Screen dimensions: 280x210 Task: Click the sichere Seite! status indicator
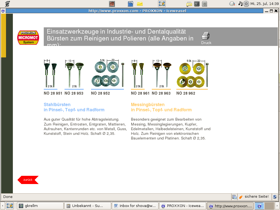point(253,196)
